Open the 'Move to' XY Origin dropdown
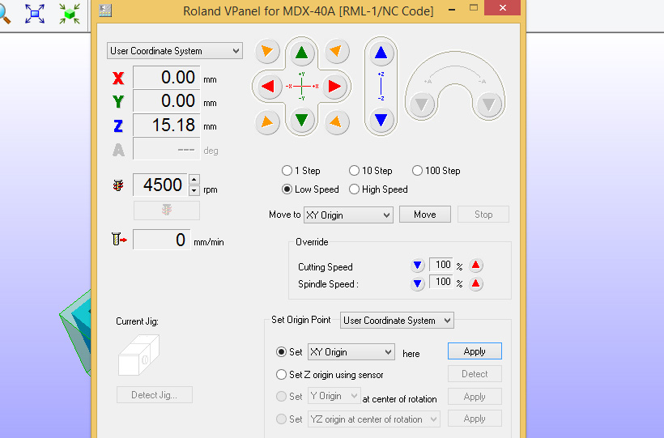 click(348, 215)
